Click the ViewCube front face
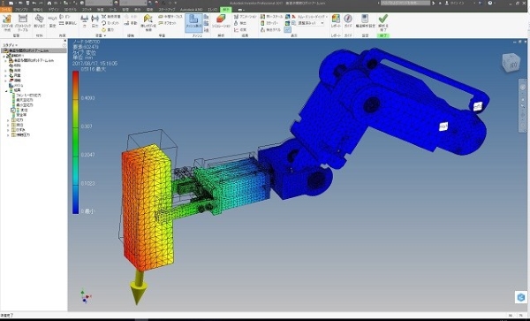This screenshot has width=530, height=321. tap(512, 64)
